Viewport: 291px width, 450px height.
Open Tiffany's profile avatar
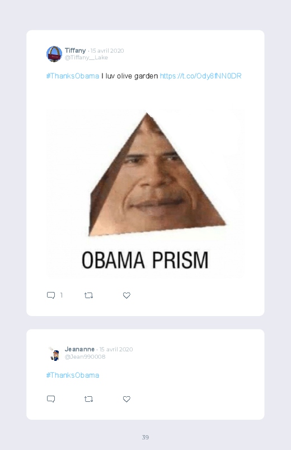pyautogui.click(x=54, y=54)
